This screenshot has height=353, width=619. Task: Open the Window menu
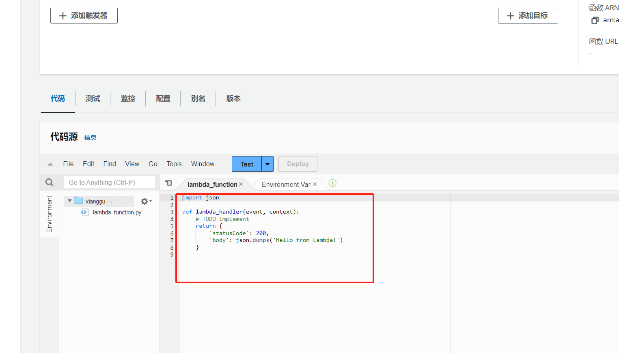coord(203,164)
